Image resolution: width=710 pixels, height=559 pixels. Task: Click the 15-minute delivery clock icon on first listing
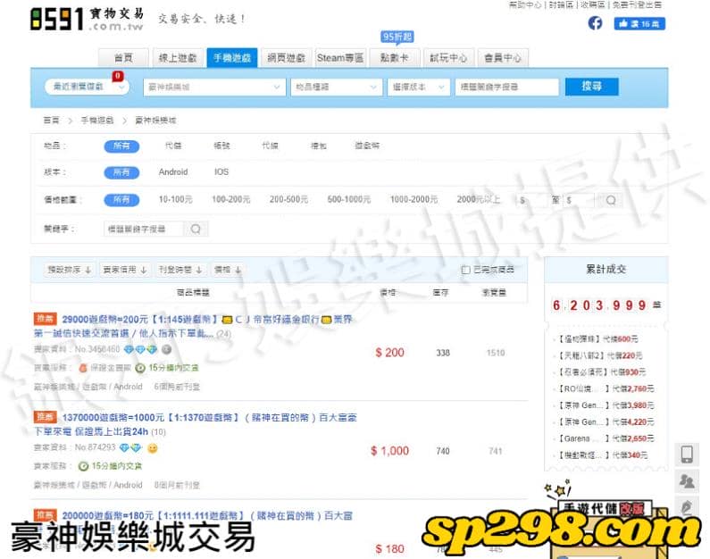[x=140, y=368]
